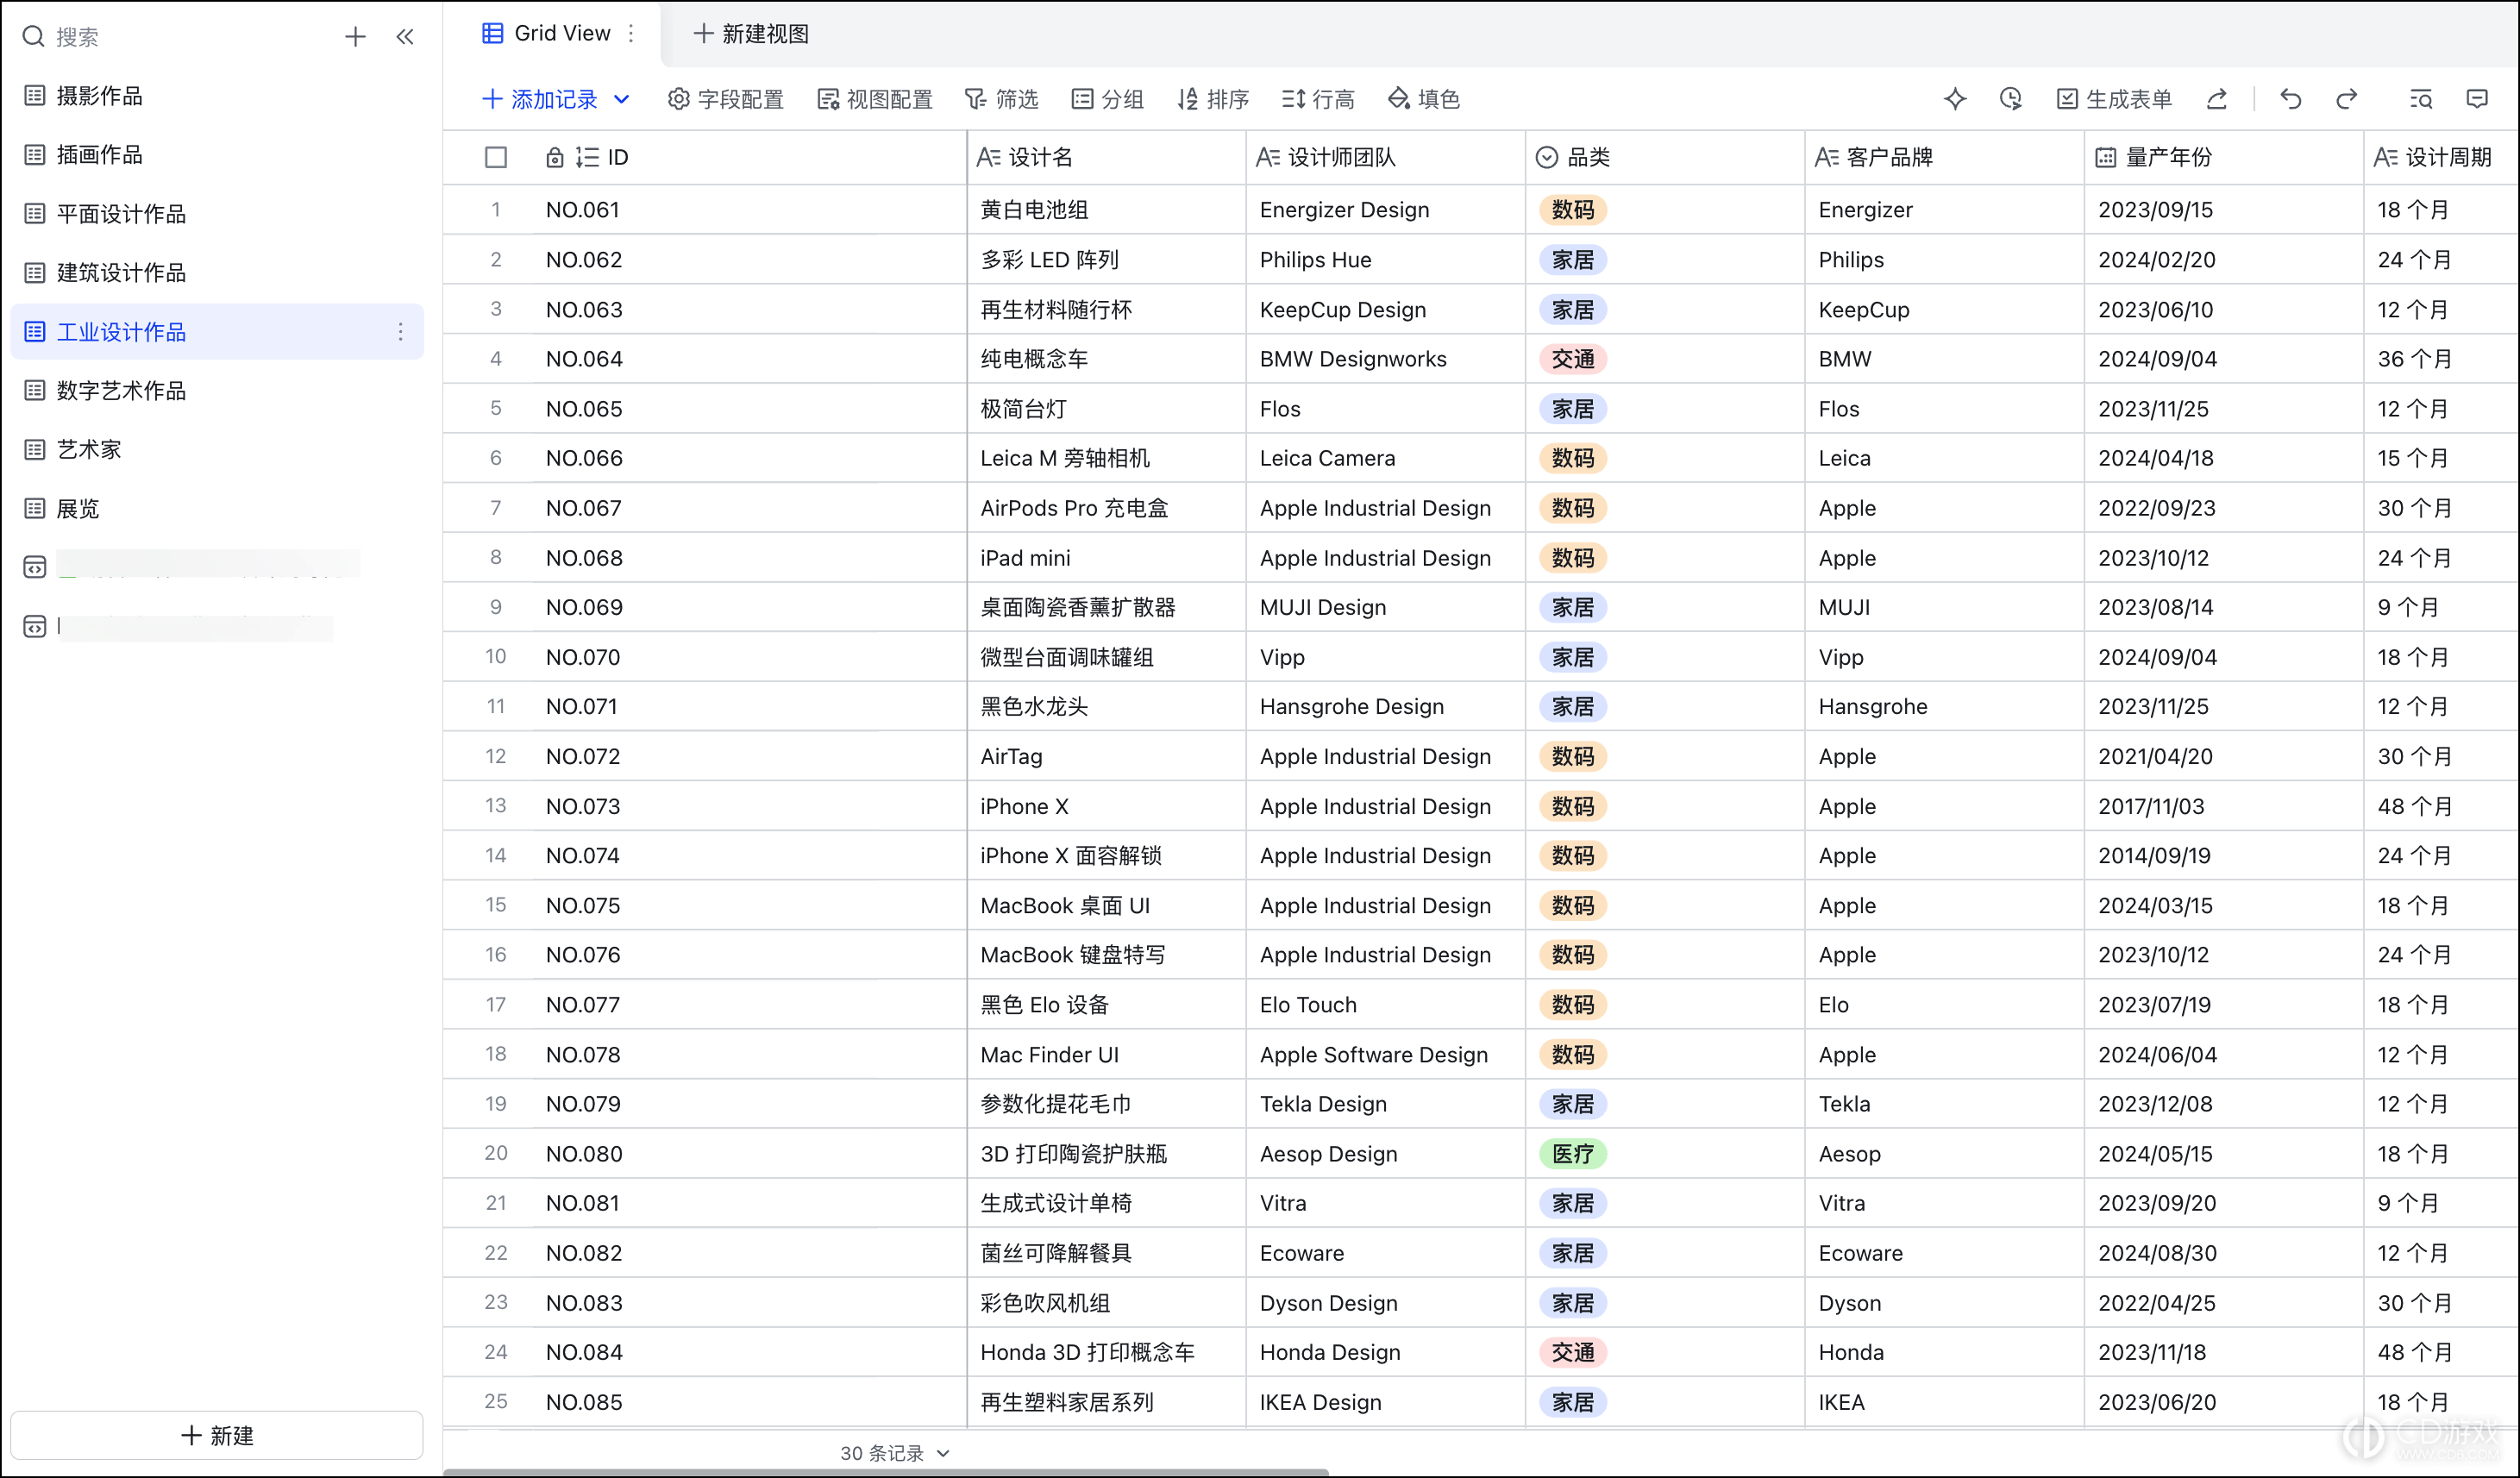The height and width of the screenshot is (1478, 2520).
Task: Click the sidebar search magnifier icon
Action: tap(33, 37)
